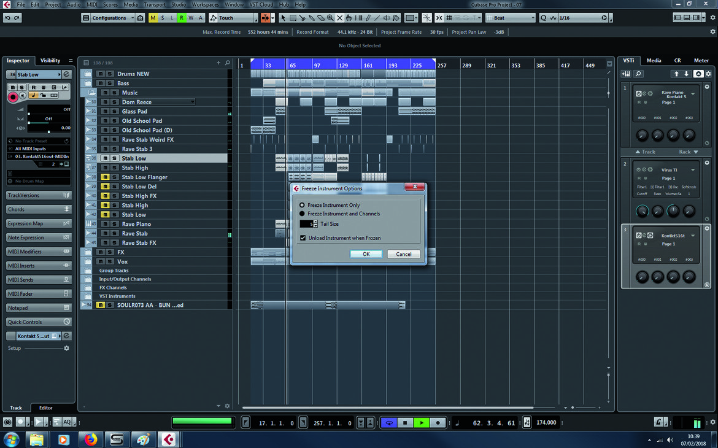Open the Quick Controls inspector section
The height and width of the screenshot is (448, 718).
click(x=39, y=322)
